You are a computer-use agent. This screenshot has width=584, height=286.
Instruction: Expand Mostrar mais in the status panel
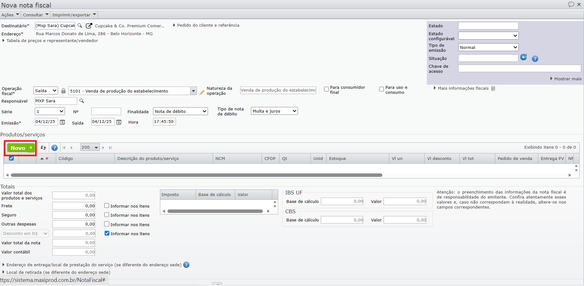566,79
